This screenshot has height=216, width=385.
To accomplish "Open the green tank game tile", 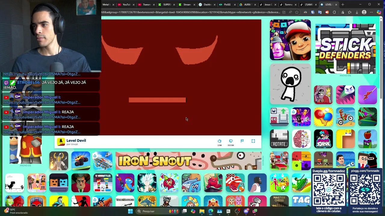I will pos(301,183).
